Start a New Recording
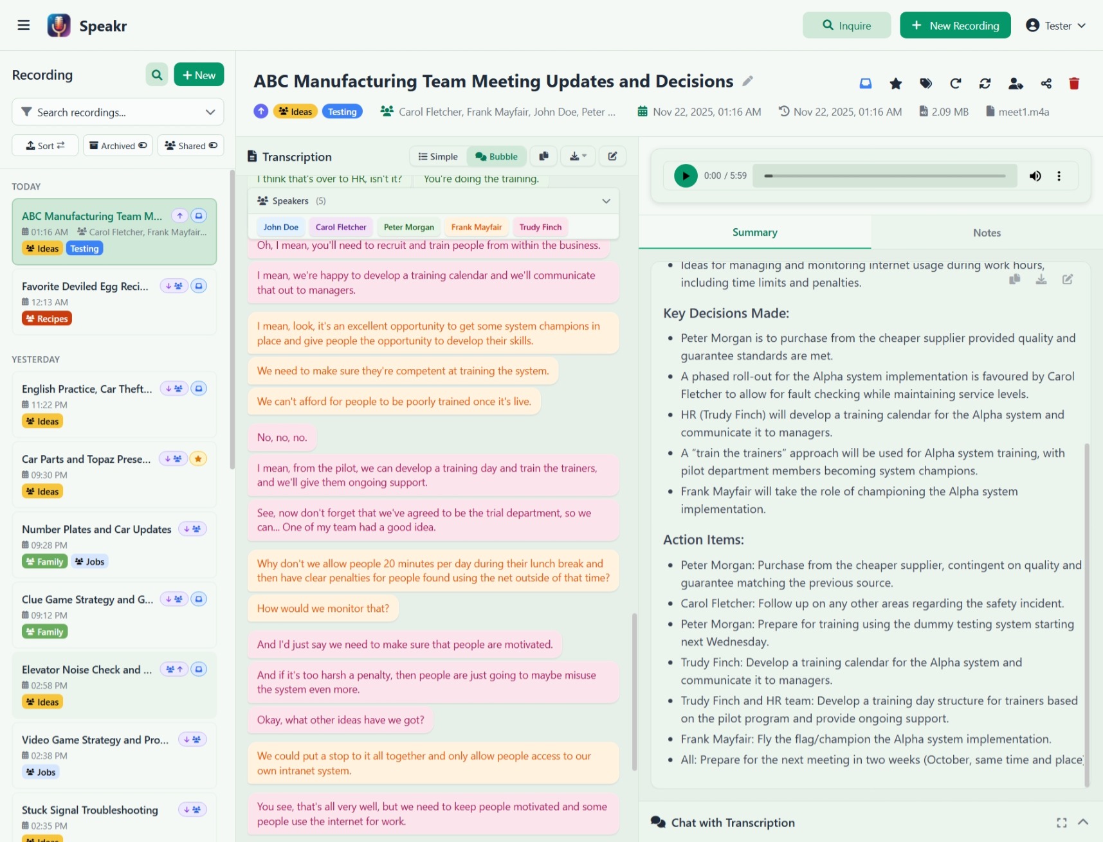The width and height of the screenshot is (1103, 842). pos(955,25)
